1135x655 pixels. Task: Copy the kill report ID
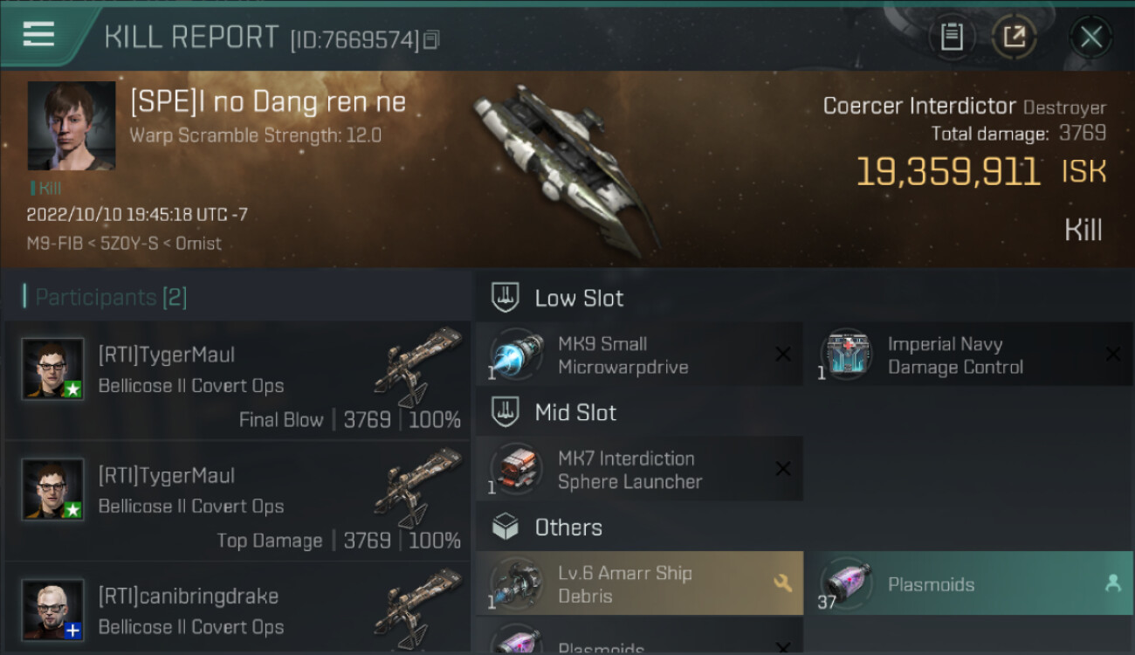click(432, 40)
